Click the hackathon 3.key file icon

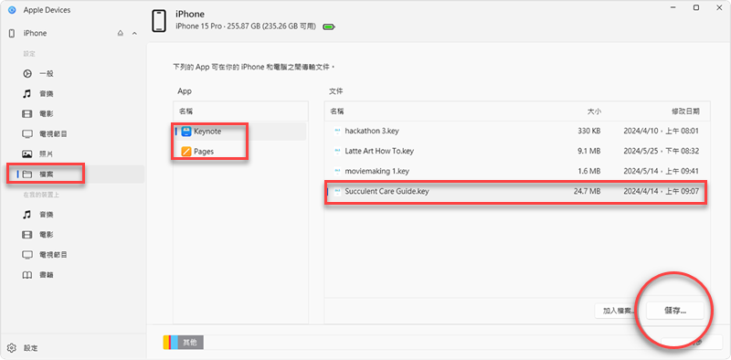pos(337,132)
